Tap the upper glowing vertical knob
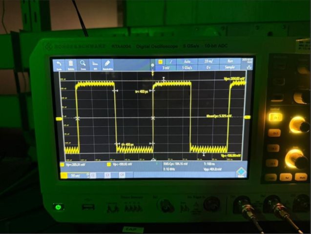311x234 pixels. click(300, 125)
